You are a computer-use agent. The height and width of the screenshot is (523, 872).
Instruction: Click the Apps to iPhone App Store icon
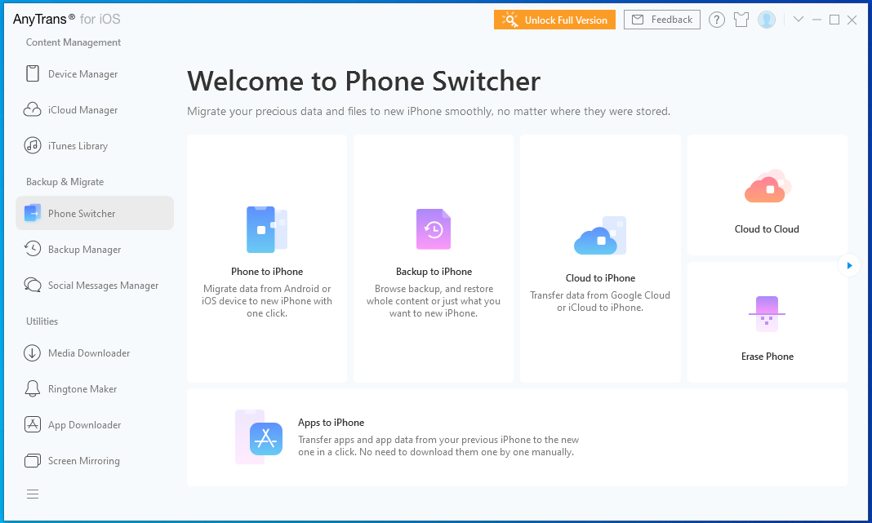(x=259, y=437)
